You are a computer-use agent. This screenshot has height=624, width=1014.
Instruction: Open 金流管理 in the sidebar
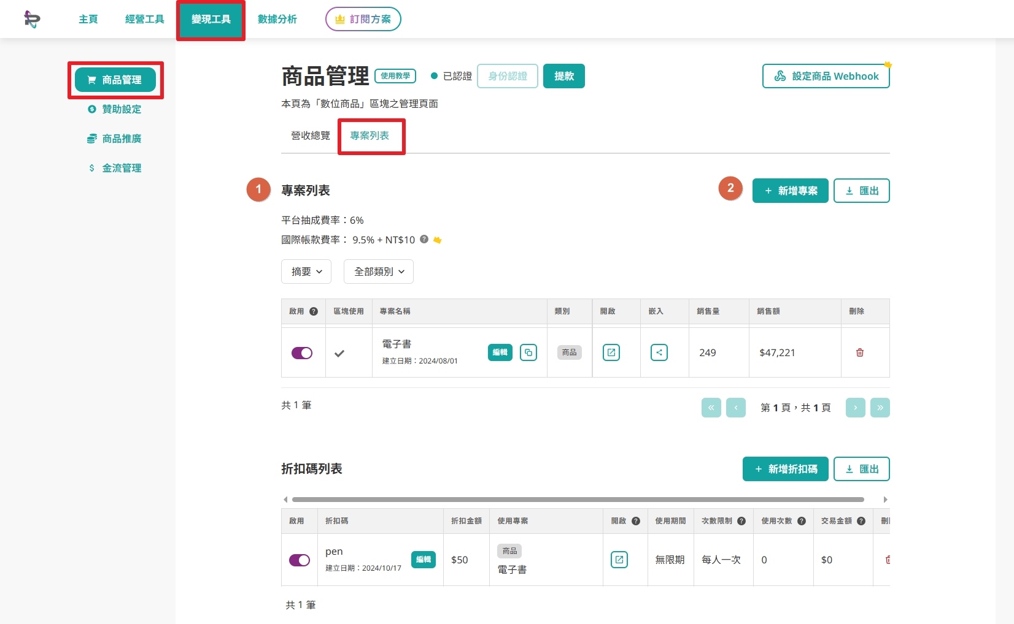(x=115, y=168)
